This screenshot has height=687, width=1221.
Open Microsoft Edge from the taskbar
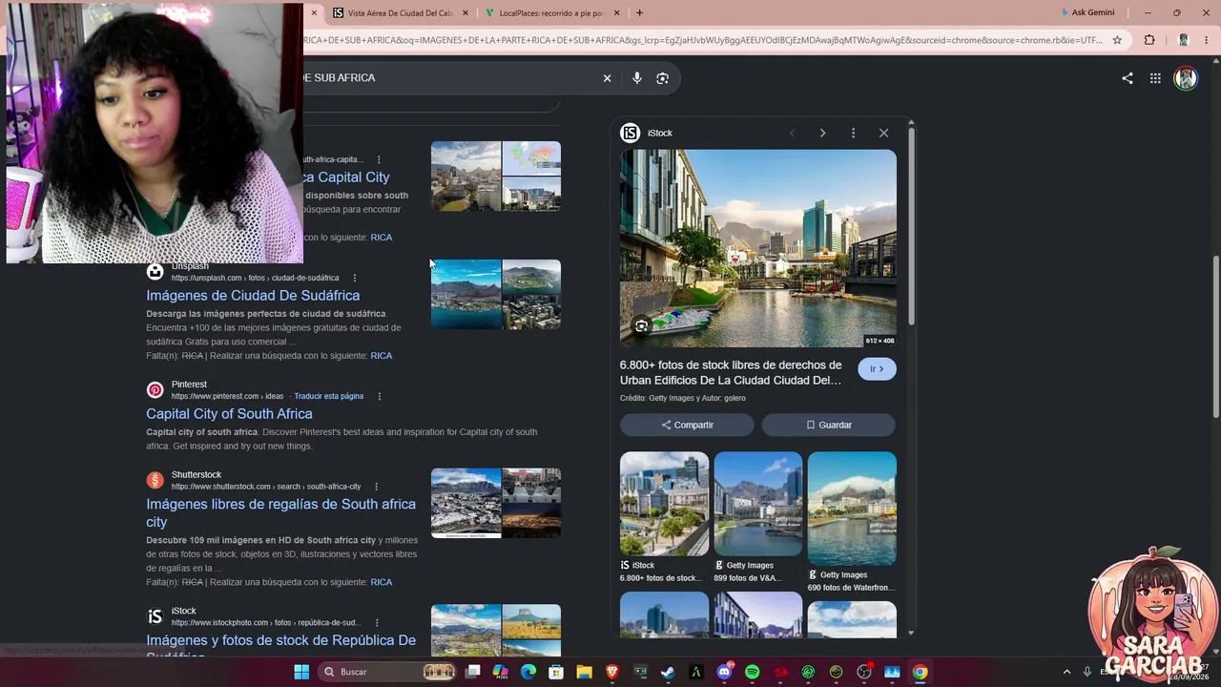[528, 672]
